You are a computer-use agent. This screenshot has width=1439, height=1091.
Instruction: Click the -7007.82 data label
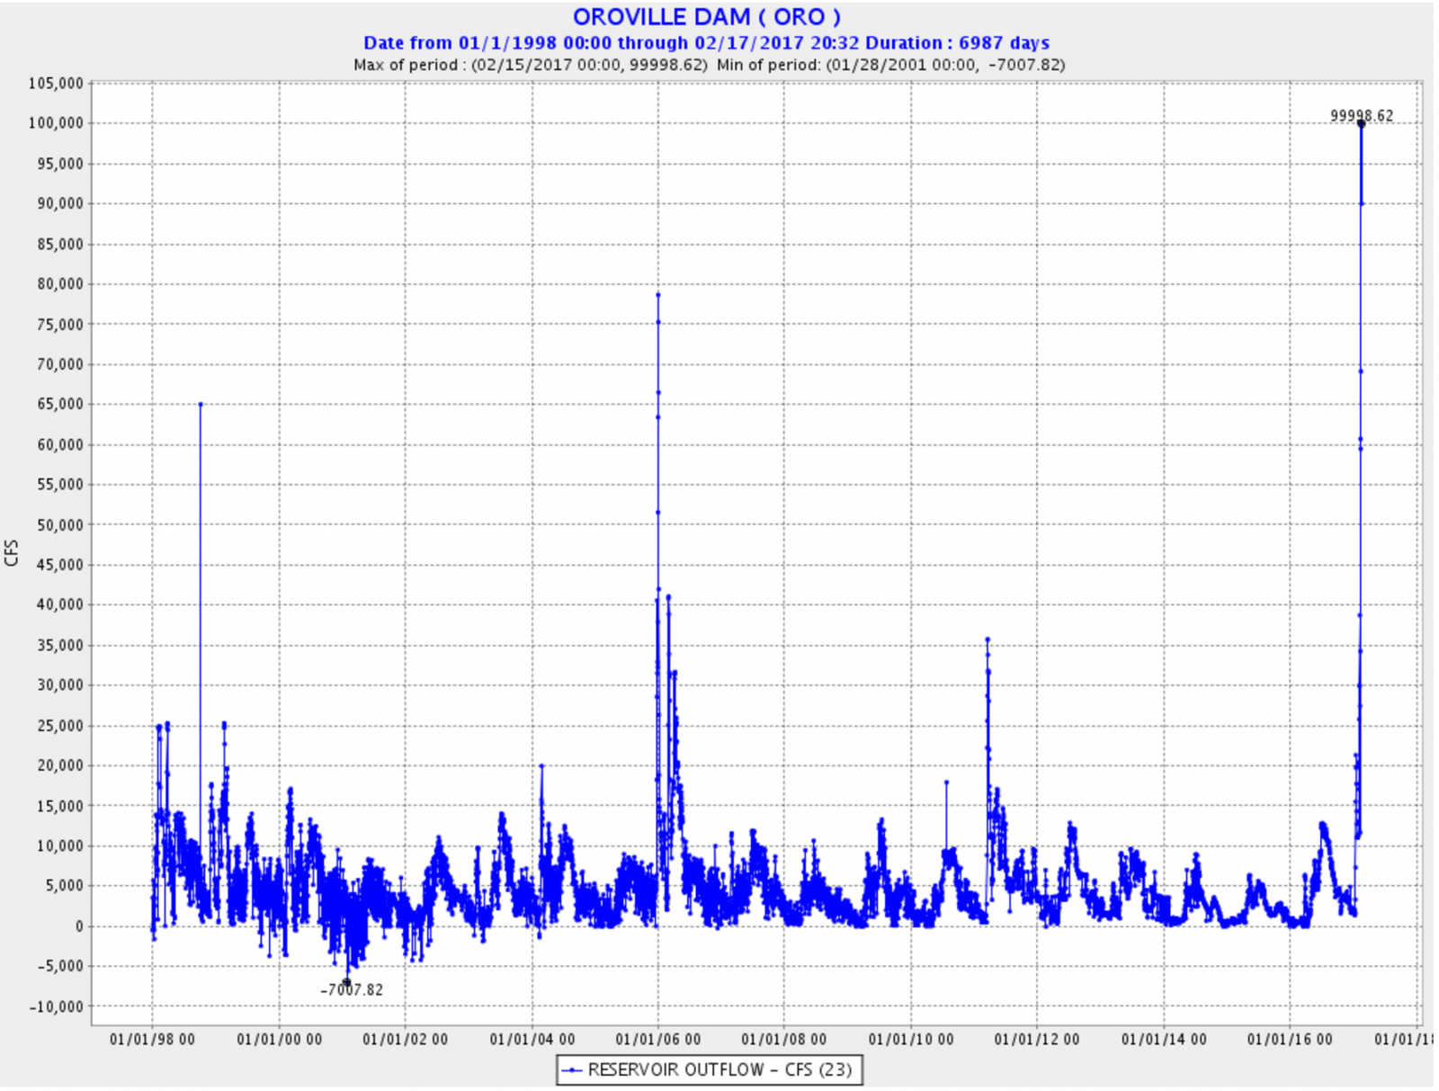pyautogui.click(x=352, y=990)
